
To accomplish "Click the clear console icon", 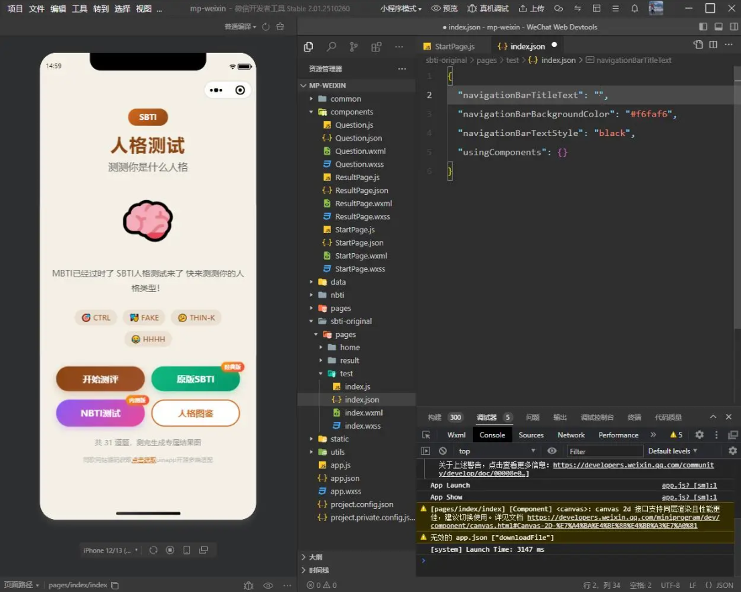I will click(x=442, y=451).
